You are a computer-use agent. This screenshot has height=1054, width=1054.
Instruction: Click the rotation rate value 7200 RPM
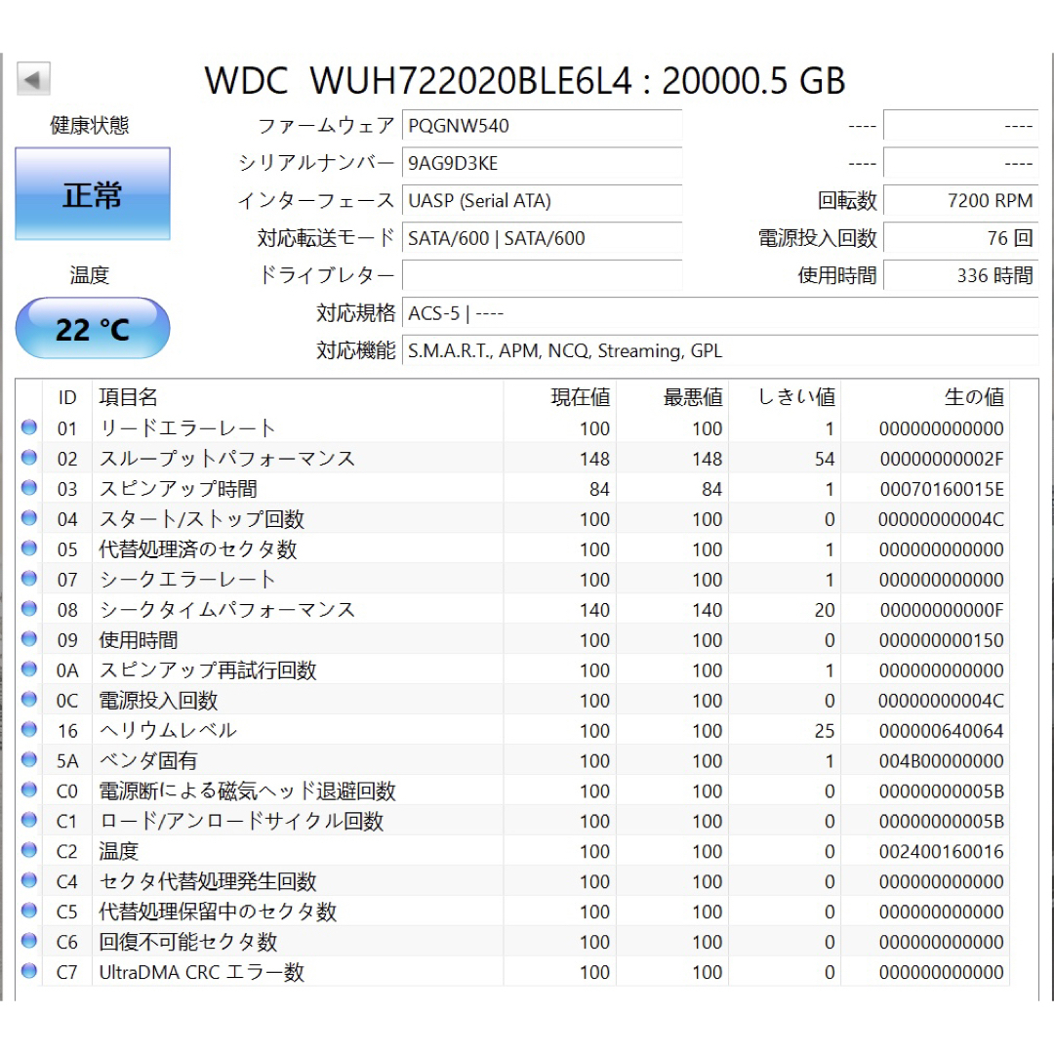tap(960, 201)
